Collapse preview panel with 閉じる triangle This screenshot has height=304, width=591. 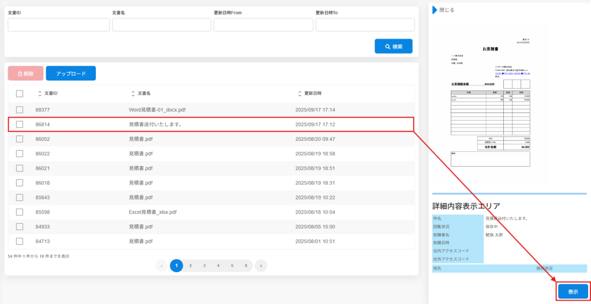point(434,10)
